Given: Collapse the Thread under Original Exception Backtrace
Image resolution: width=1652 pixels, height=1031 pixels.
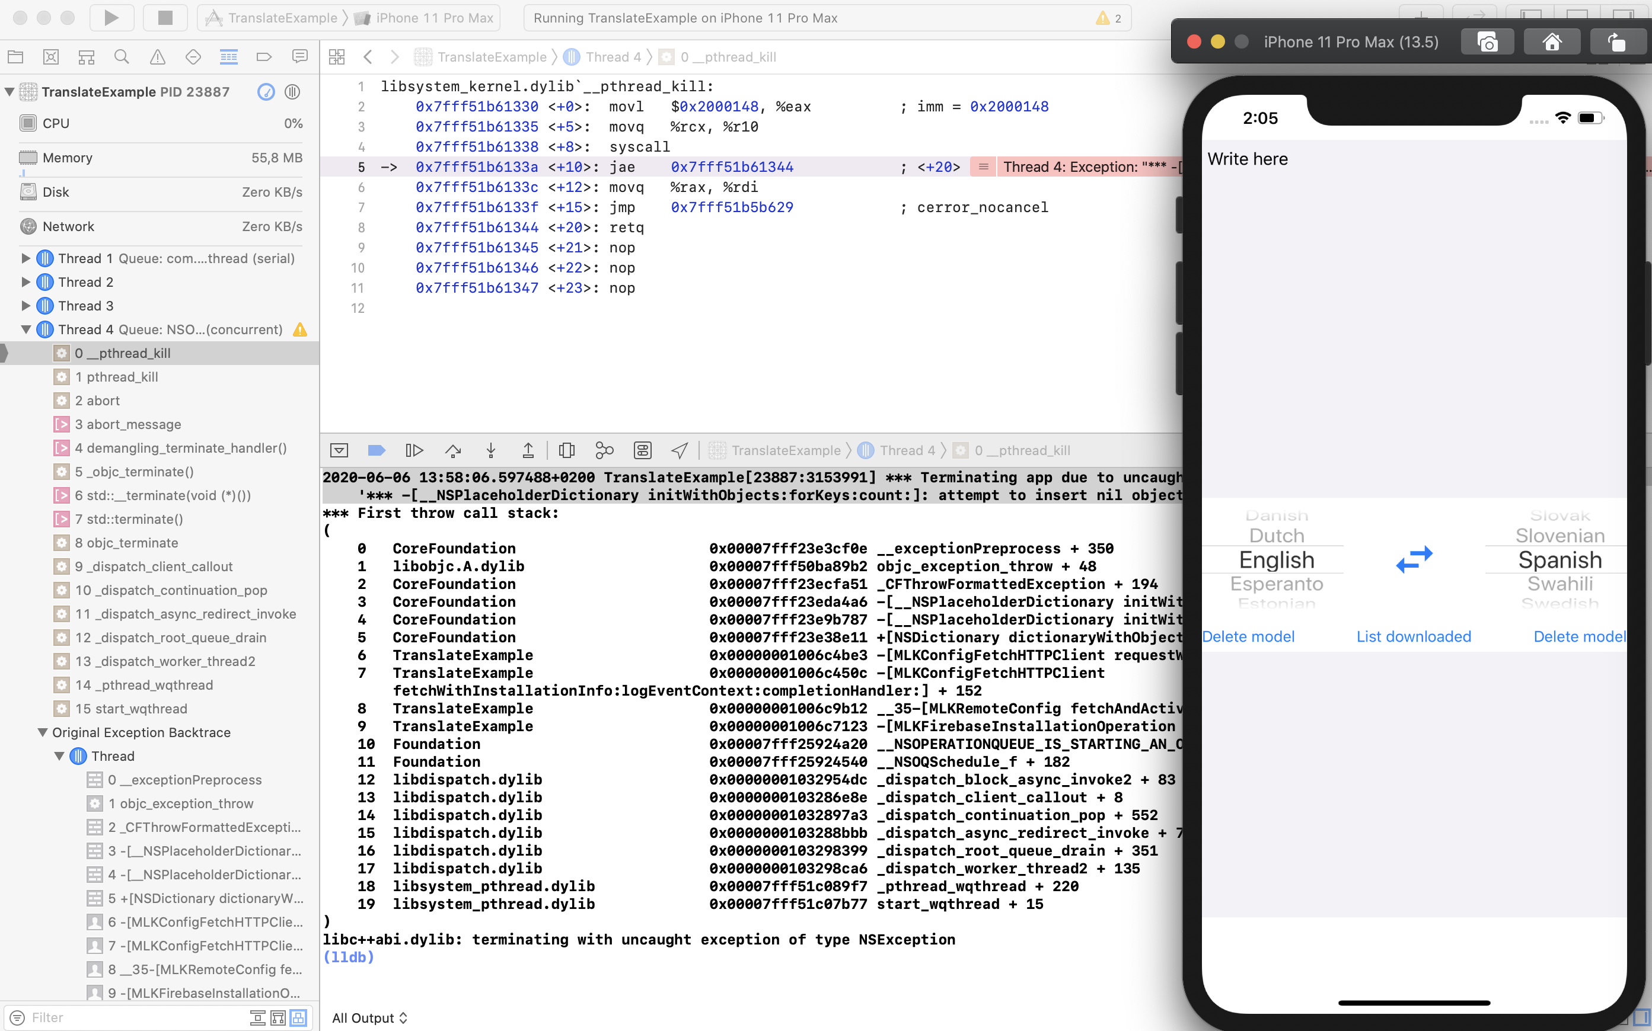Looking at the screenshot, I should point(59,756).
